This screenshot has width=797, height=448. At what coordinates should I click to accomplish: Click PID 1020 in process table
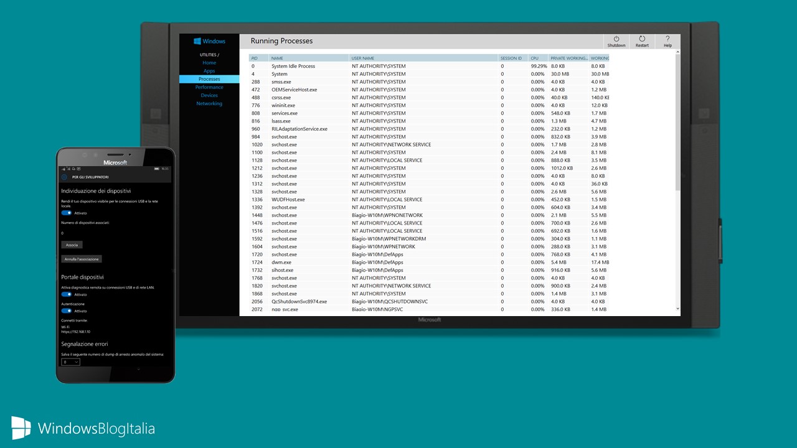click(x=257, y=144)
